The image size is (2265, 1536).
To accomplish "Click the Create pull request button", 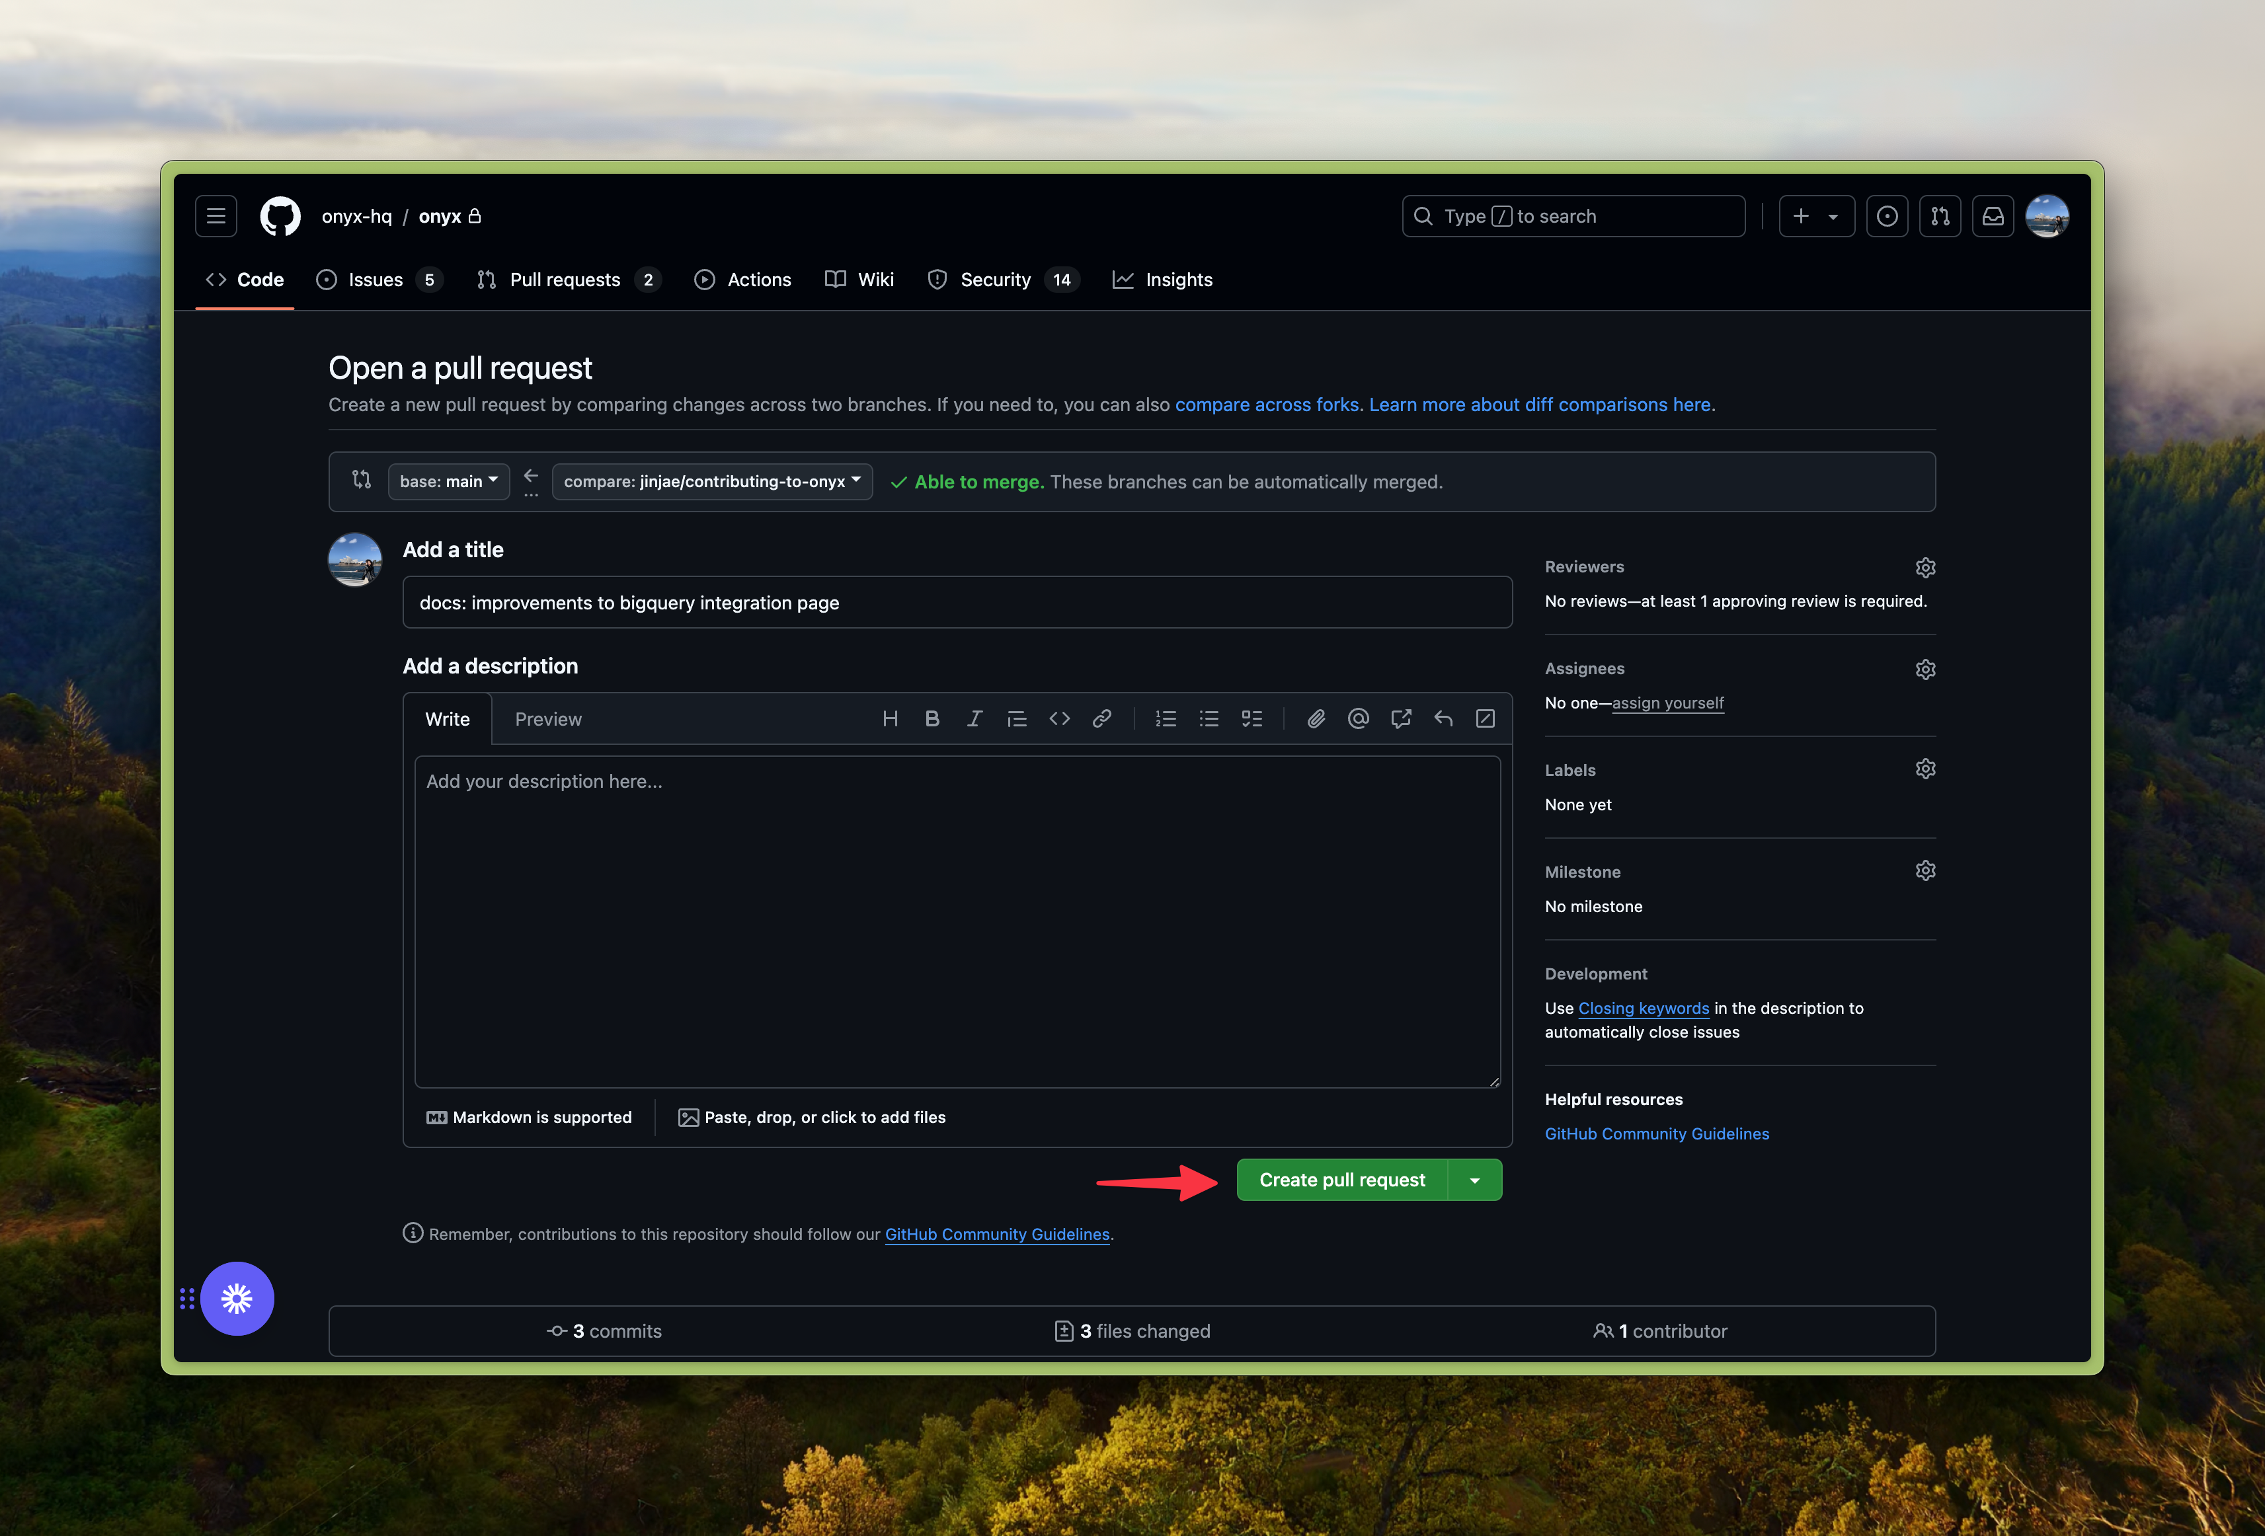I will click(1342, 1180).
